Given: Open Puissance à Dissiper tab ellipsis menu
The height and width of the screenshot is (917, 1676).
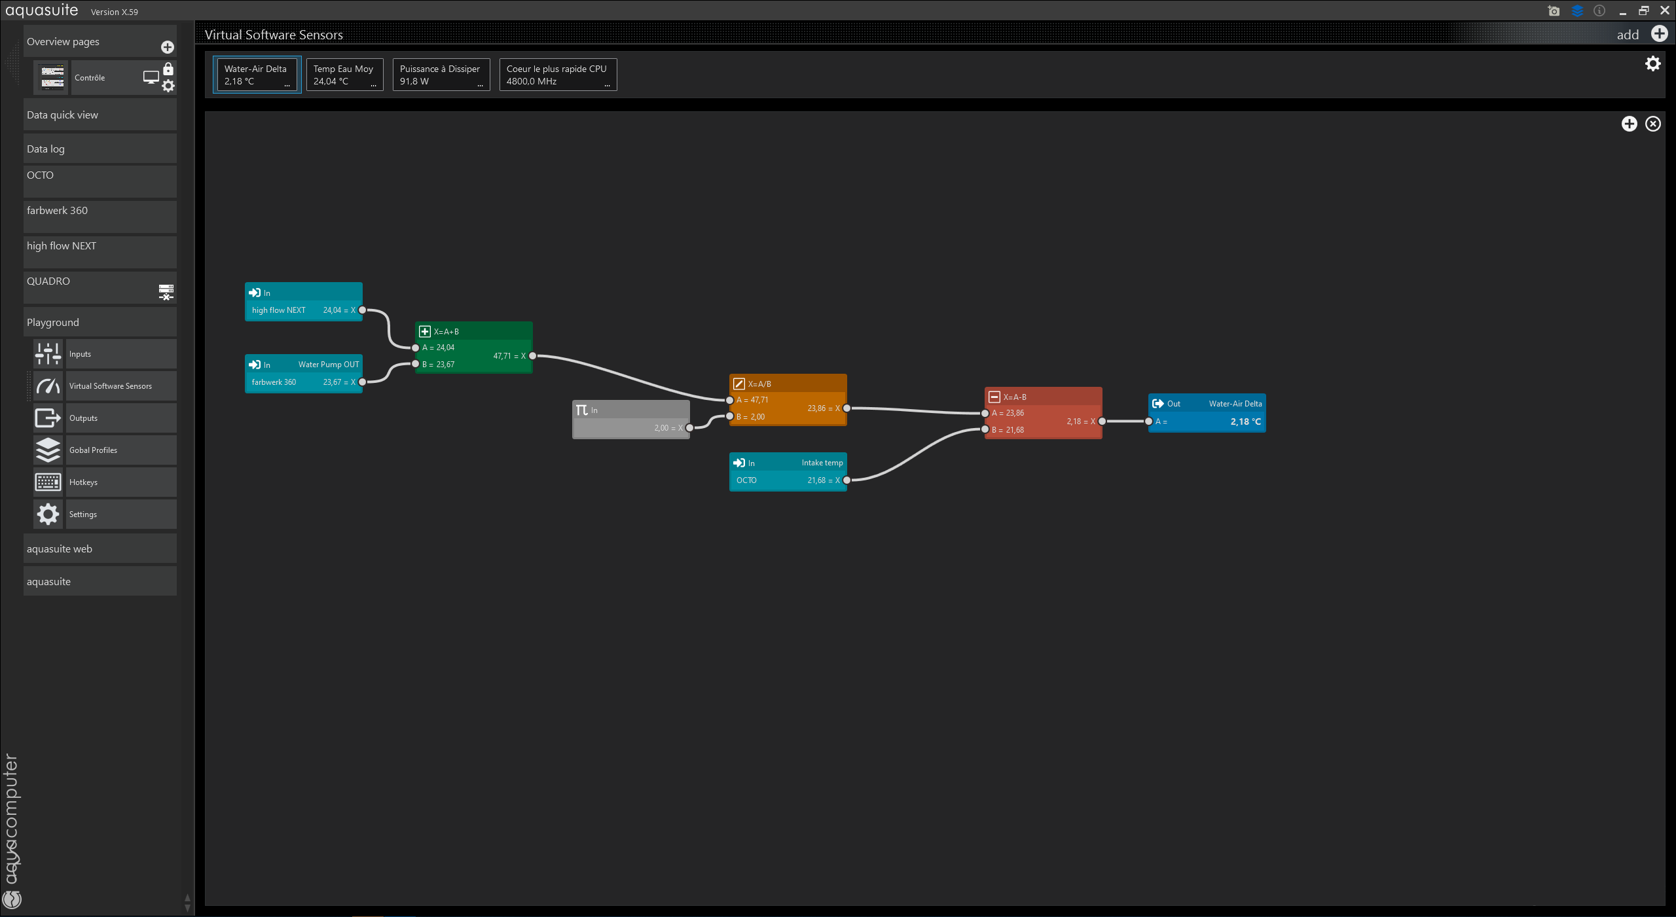Looking at the screenshot, I should 480,84.
